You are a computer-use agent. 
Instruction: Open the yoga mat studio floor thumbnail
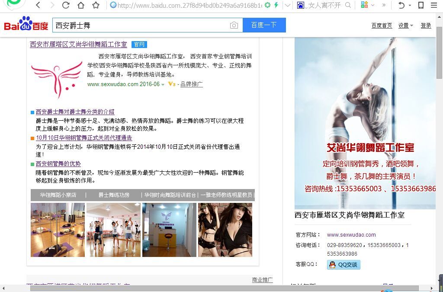(58, 230)
